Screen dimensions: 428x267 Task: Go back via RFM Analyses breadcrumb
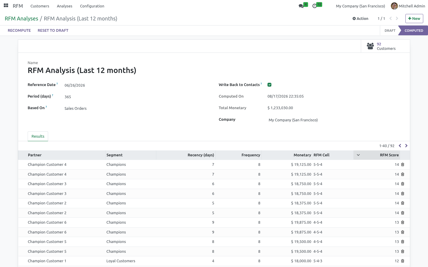pos(21,19)
